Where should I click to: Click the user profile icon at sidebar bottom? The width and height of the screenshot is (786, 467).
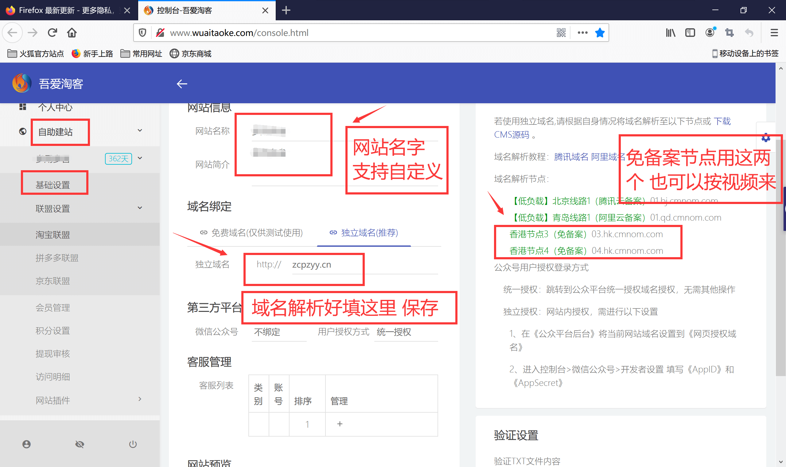coord(26,444)
